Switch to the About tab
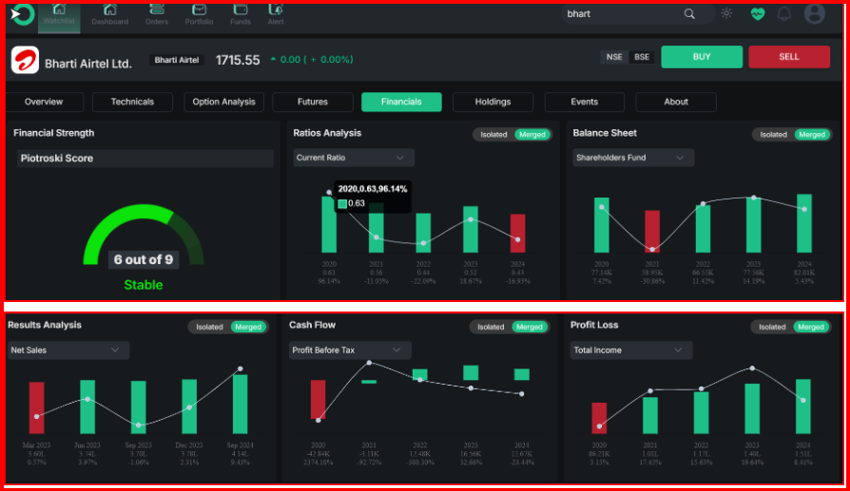The width and height of the screenshot is (850, 491). 676,102
